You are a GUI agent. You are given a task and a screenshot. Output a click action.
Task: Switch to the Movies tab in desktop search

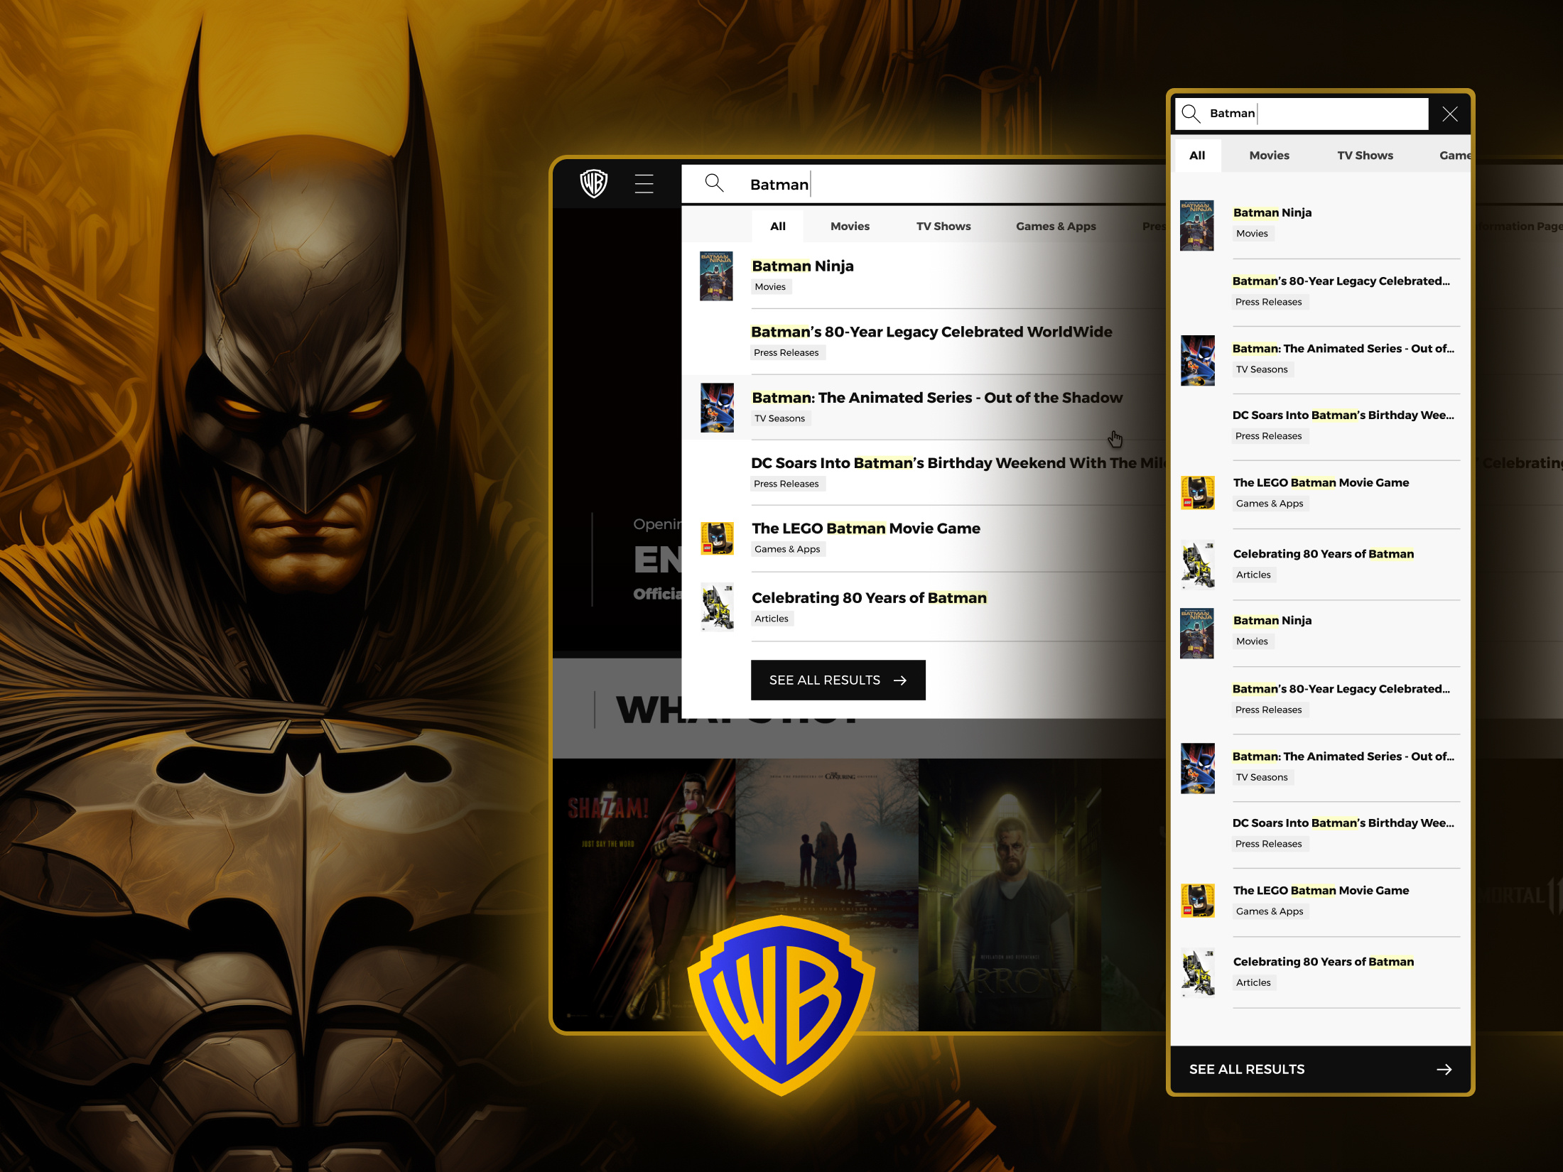click(850, 226)
